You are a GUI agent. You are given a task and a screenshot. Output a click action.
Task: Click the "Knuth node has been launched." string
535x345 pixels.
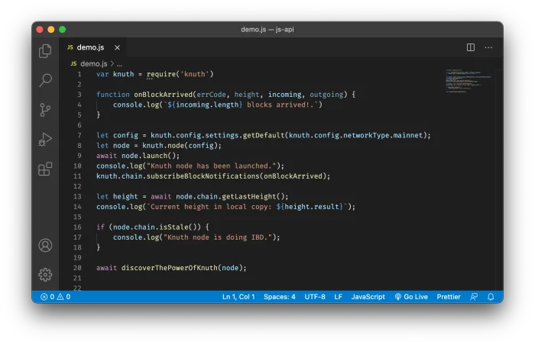tap(211, 166)
